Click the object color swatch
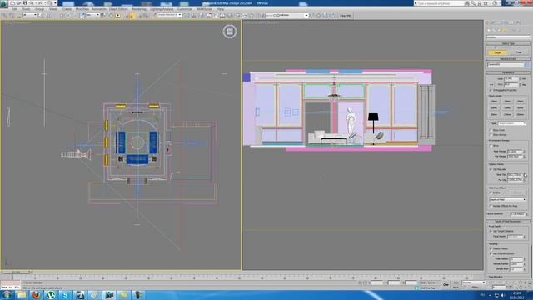This screenshot has height=300, width=533. (527, 65)
